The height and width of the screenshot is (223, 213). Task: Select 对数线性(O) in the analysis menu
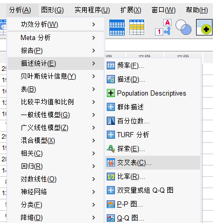(x=56, y=179)
